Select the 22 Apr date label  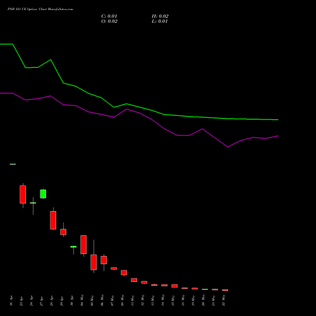click(21, 301)
